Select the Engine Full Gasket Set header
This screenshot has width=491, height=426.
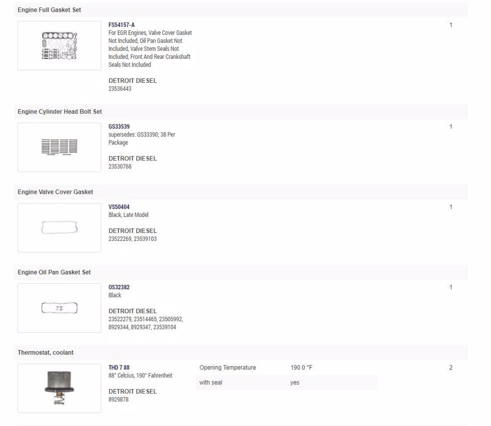(x=49, y=10)
